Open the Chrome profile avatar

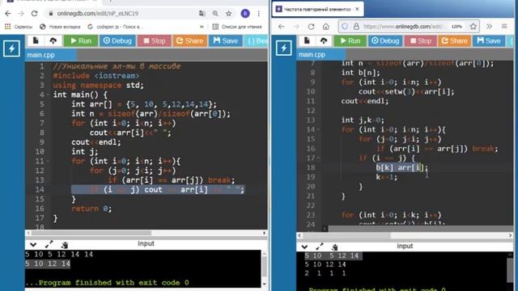tap(245, 14)
